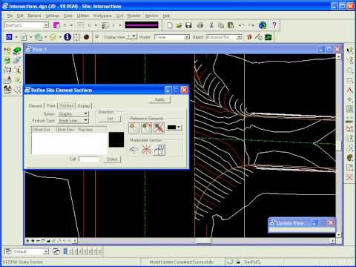The height and width of the screenshot is (267, 356).
Task: Open the level name dropdown top-left
Action: [46, 25]
